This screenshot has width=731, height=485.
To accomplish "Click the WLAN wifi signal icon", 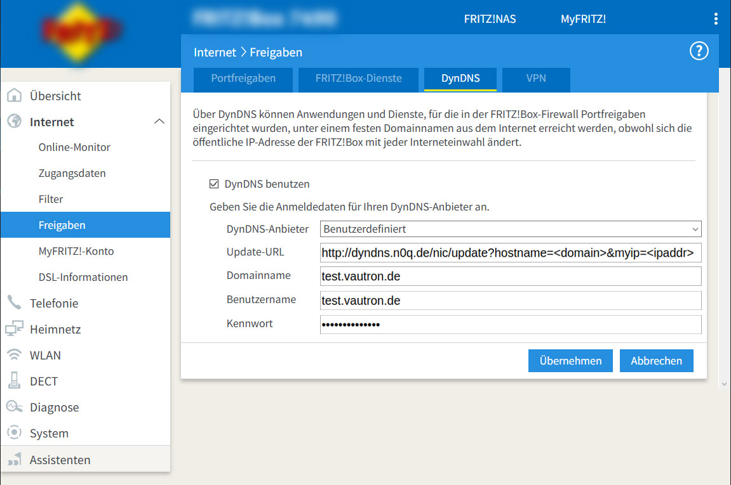I will [15, 354].
